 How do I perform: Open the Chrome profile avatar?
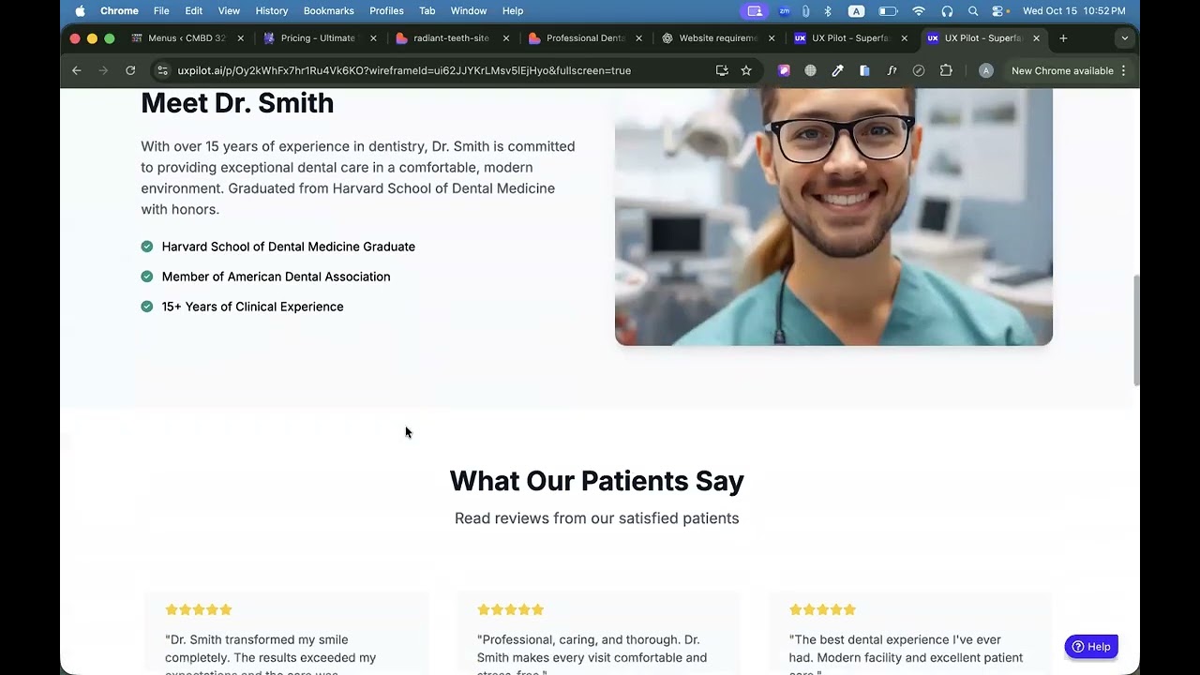(985, 70)
